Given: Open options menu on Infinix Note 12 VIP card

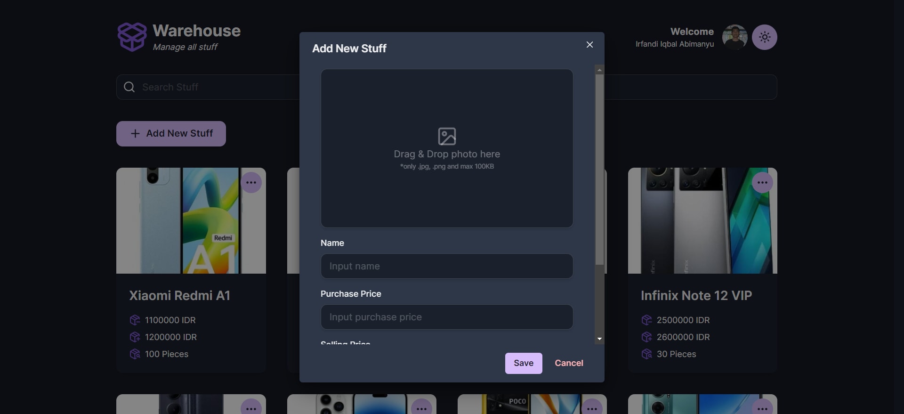Looking at the screenshot, I should point(762,183).
